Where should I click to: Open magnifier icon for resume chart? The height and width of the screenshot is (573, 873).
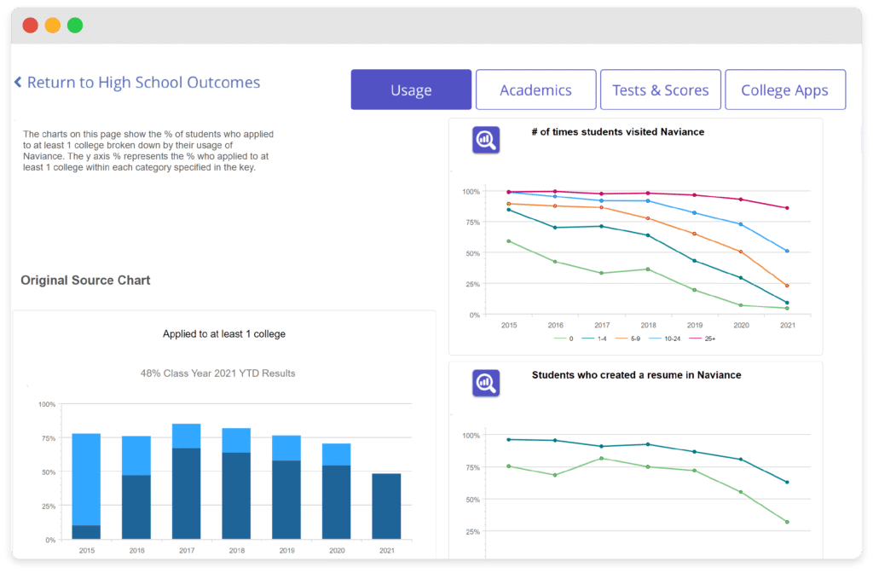(486, 383)
